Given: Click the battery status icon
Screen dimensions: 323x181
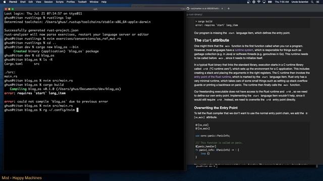Looking at the screenshot, I should 270,2.
